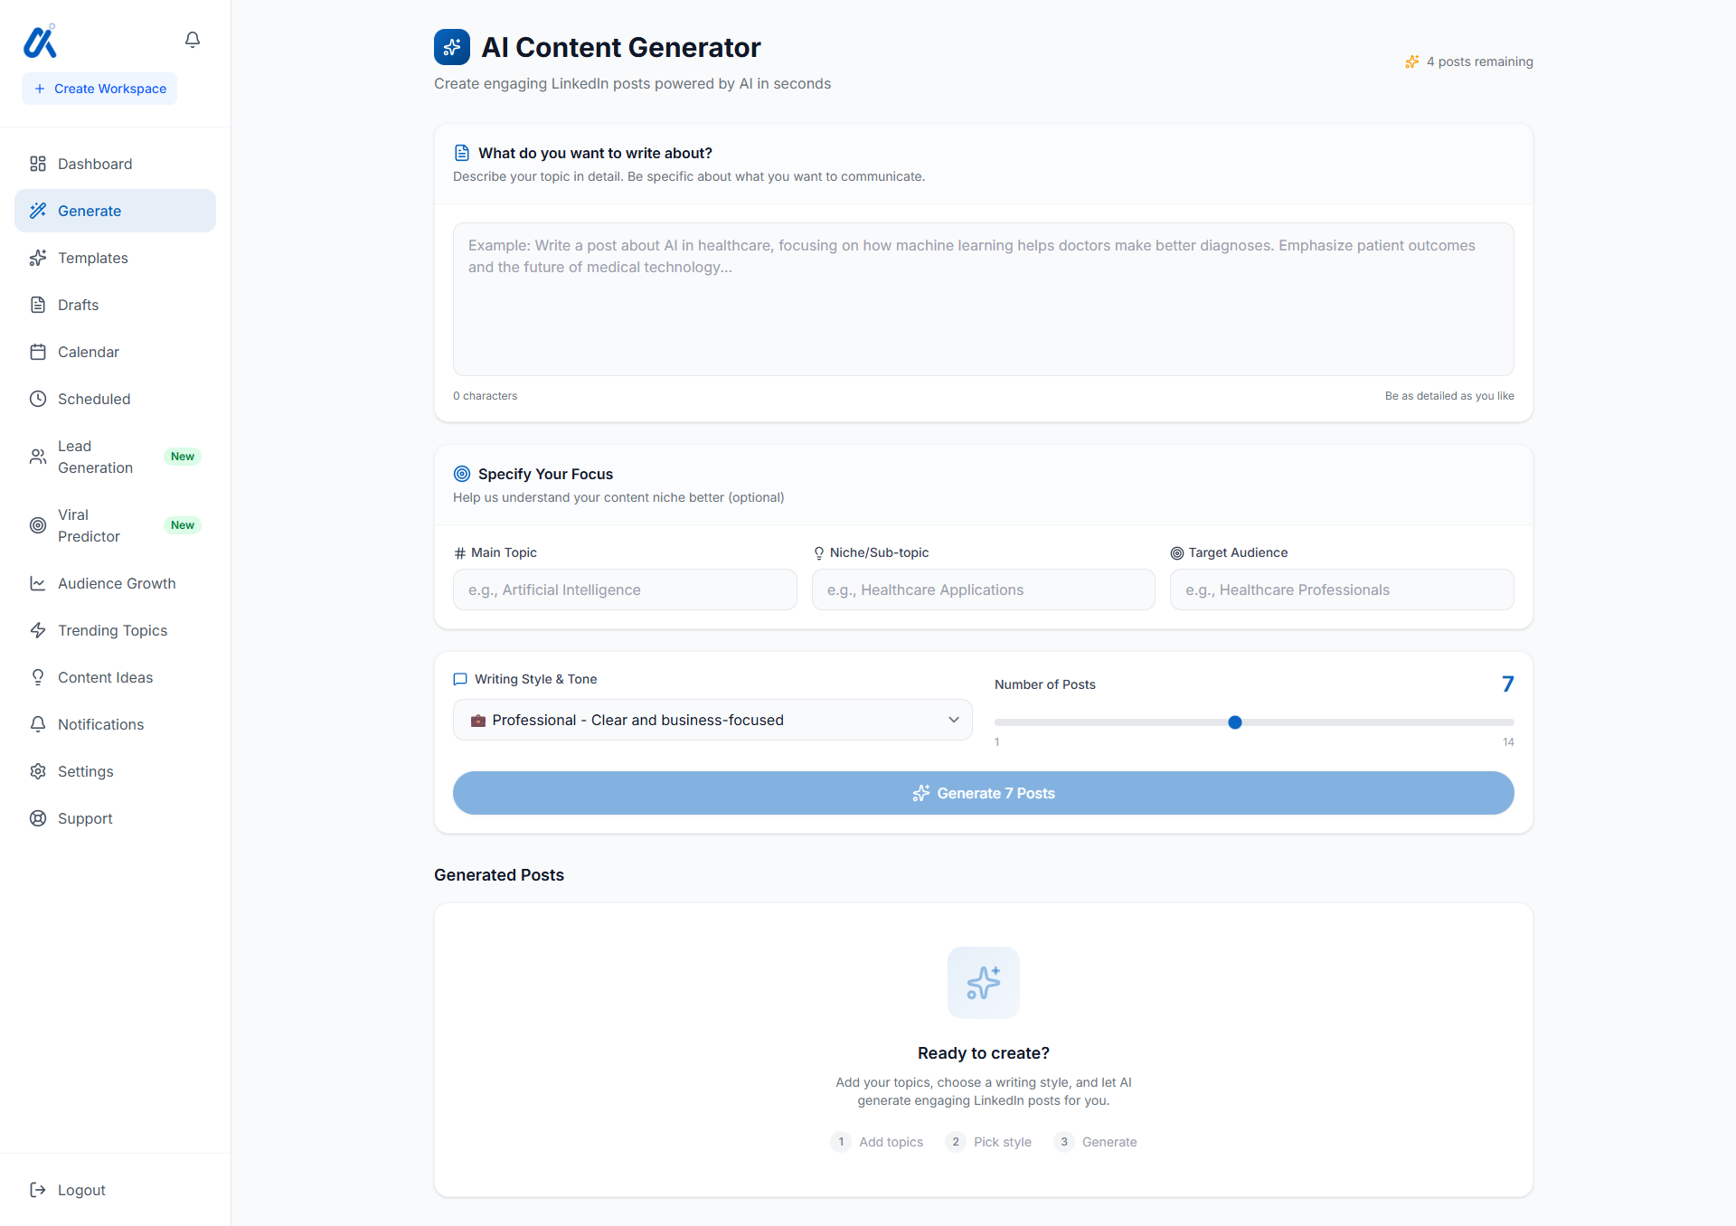Click the Templates sparkle icon

point(38,258)
